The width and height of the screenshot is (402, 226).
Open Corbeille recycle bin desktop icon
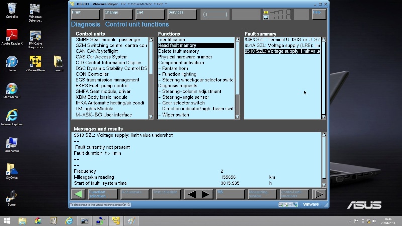pos(12,10)
